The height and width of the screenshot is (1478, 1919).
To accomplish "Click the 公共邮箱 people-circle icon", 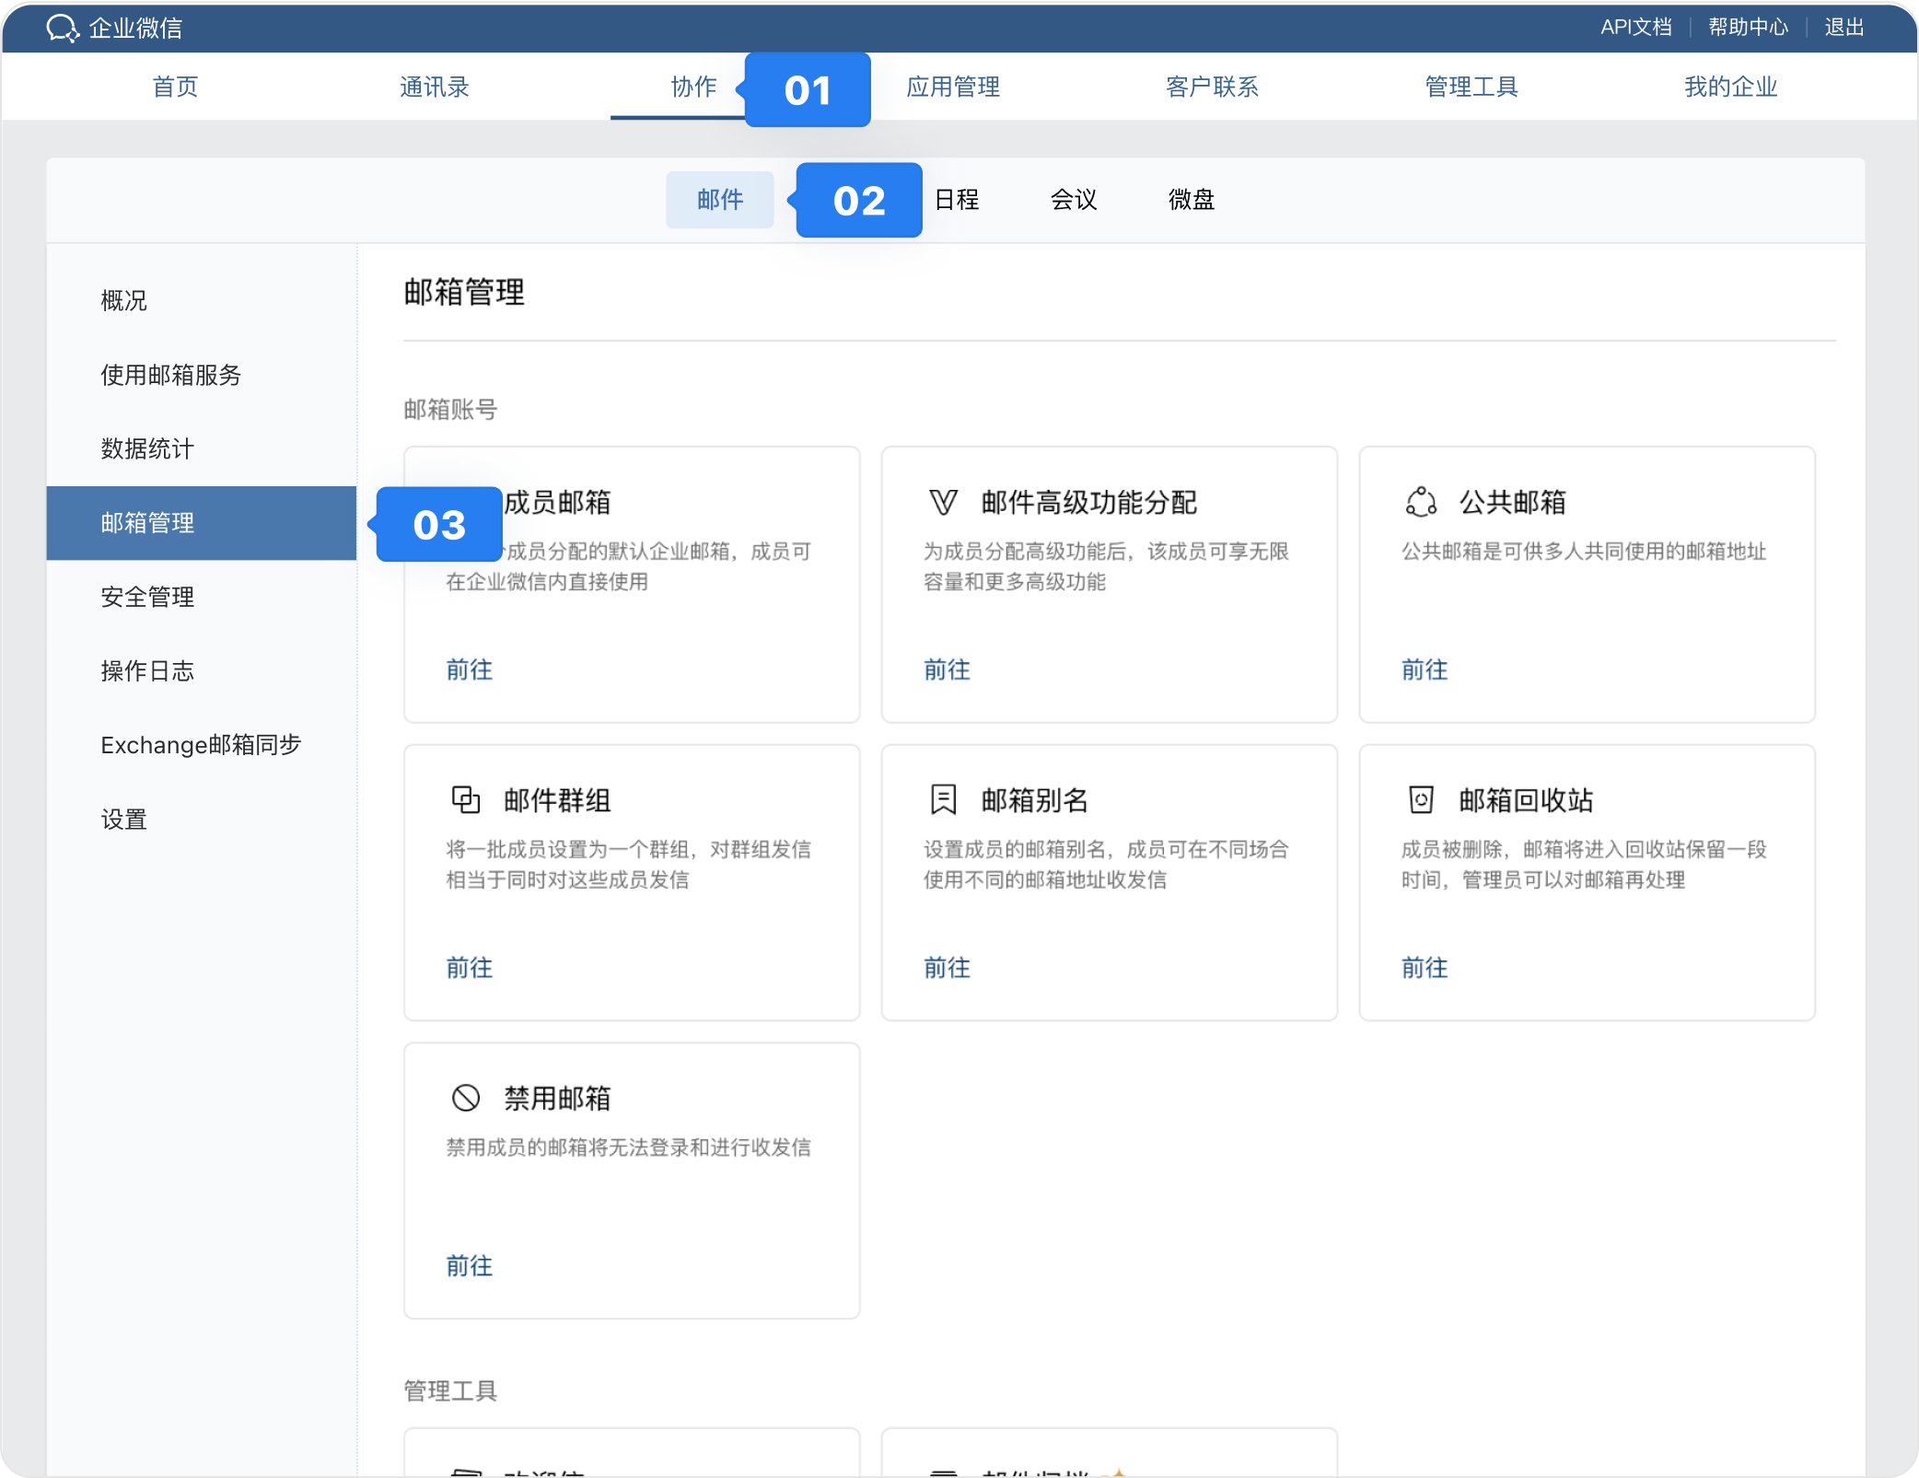I will point(1421,502).
